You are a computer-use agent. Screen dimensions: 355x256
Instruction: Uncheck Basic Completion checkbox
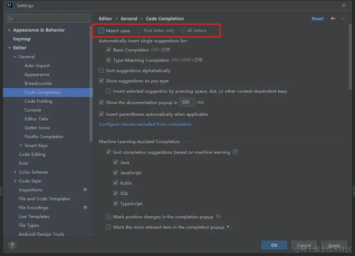[x=108, y=50]
